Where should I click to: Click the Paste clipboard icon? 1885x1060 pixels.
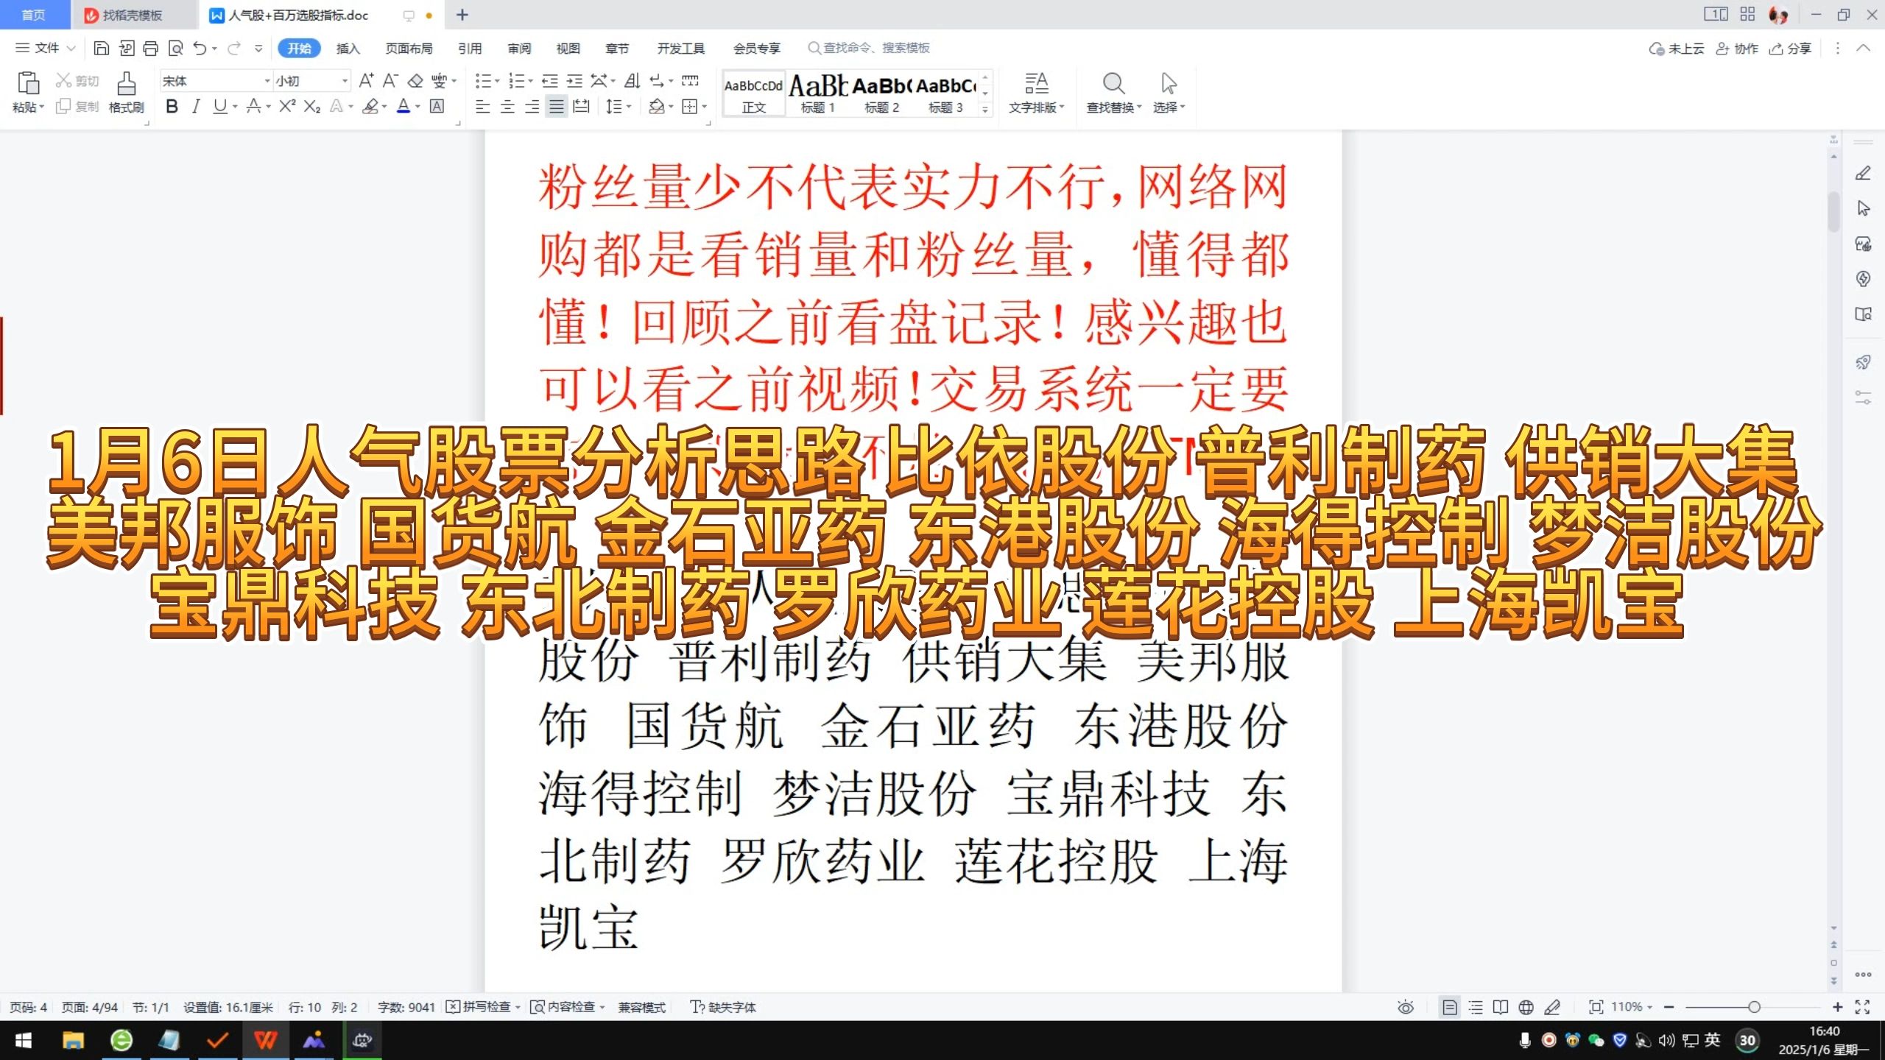(28, 82)
